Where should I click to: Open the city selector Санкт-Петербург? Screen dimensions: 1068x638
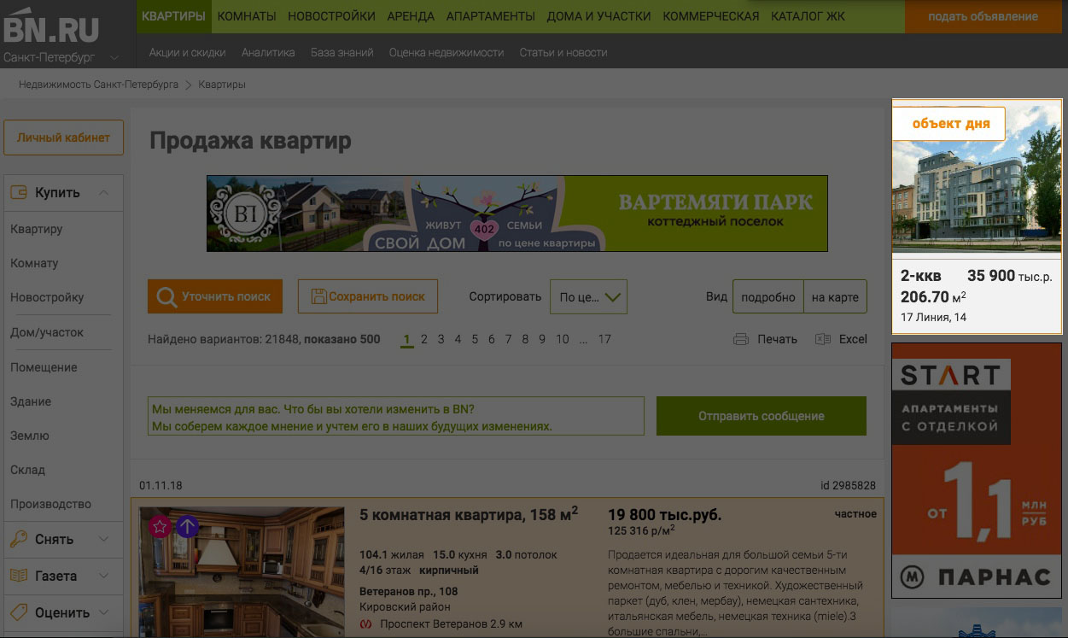coord(60,58)
